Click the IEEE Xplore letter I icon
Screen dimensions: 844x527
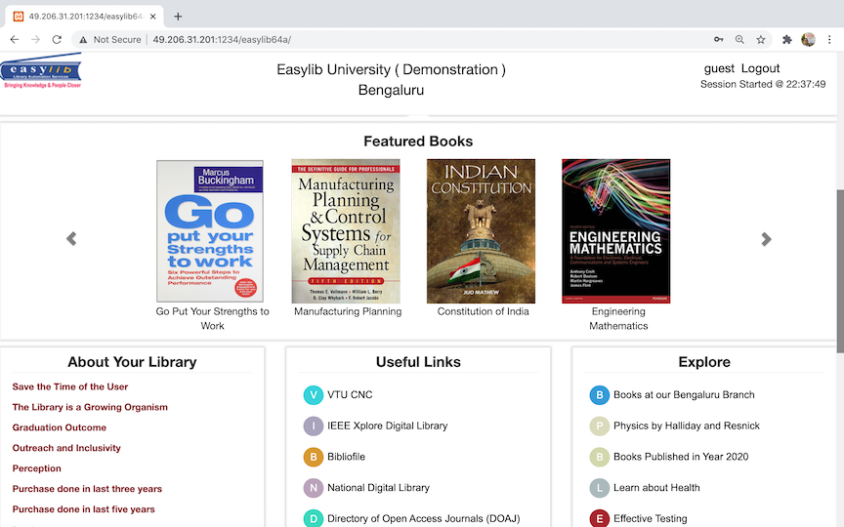click(314, 426)
